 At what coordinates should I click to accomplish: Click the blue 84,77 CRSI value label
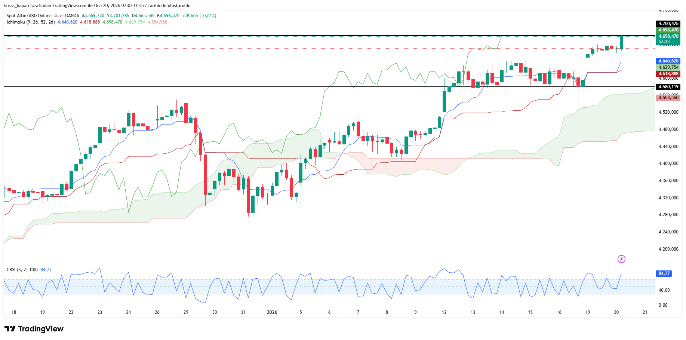click(x=664, y=273)
